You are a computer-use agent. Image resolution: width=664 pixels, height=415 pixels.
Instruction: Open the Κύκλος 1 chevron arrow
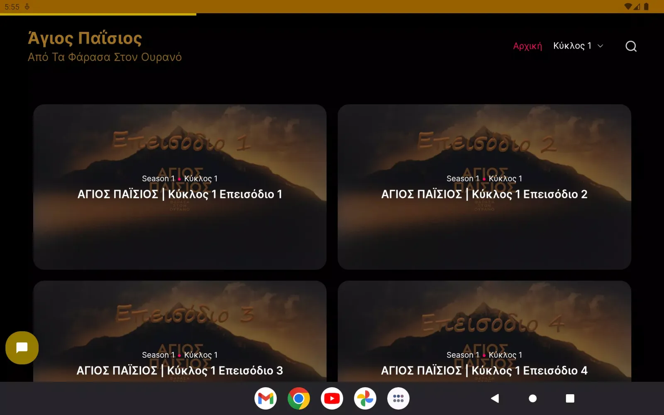click(601, 46)
